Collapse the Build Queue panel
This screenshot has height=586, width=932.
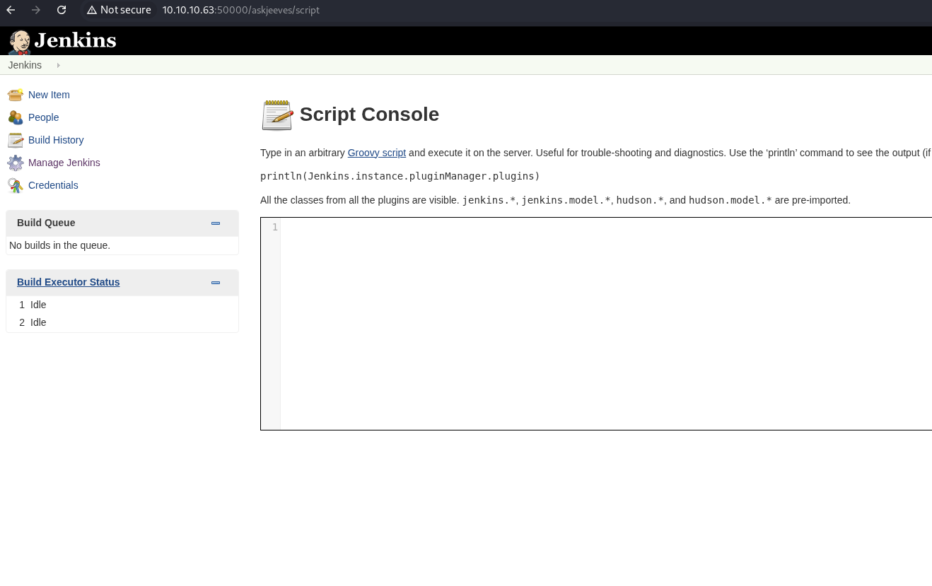(x=216, y=223)
